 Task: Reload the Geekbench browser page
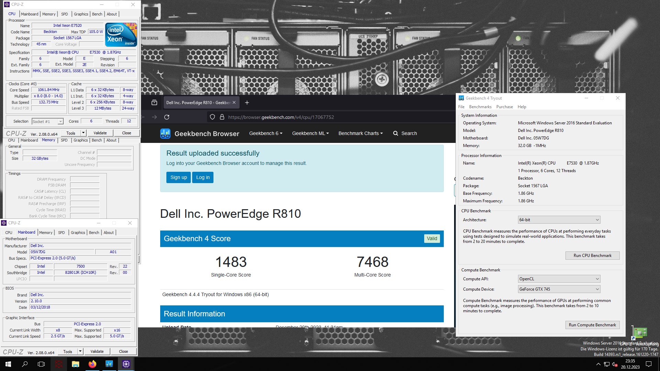pos(167,117)
